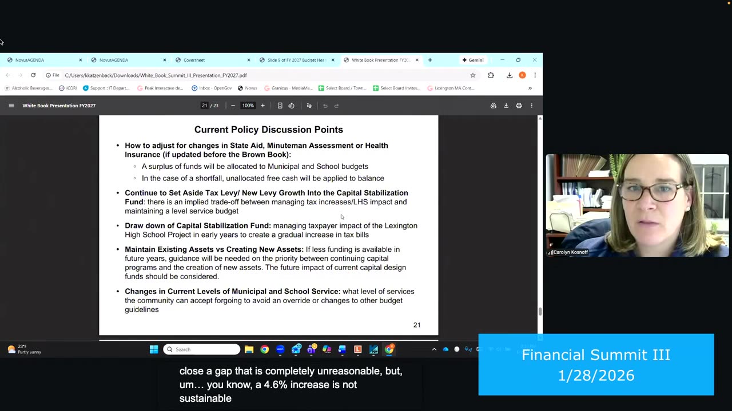
Task: Open Outlook from taskbar
Action: [296, 349]
